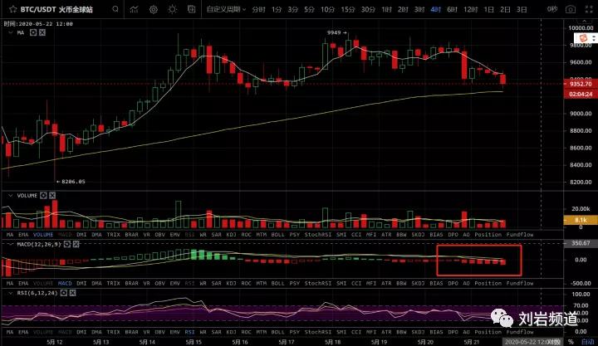Select the 12时 interval
This screenshot has height=346, width=598.
pos(471,9)
